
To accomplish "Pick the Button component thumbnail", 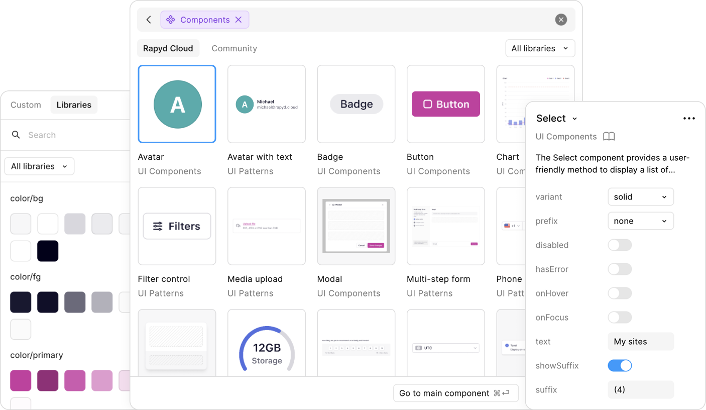I will pyautogui.click(x=445, y=104).
